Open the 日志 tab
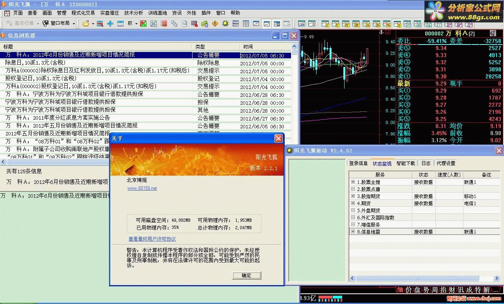Image resolution: width=504 pixels, height=304 pixels. pos(426,163)
